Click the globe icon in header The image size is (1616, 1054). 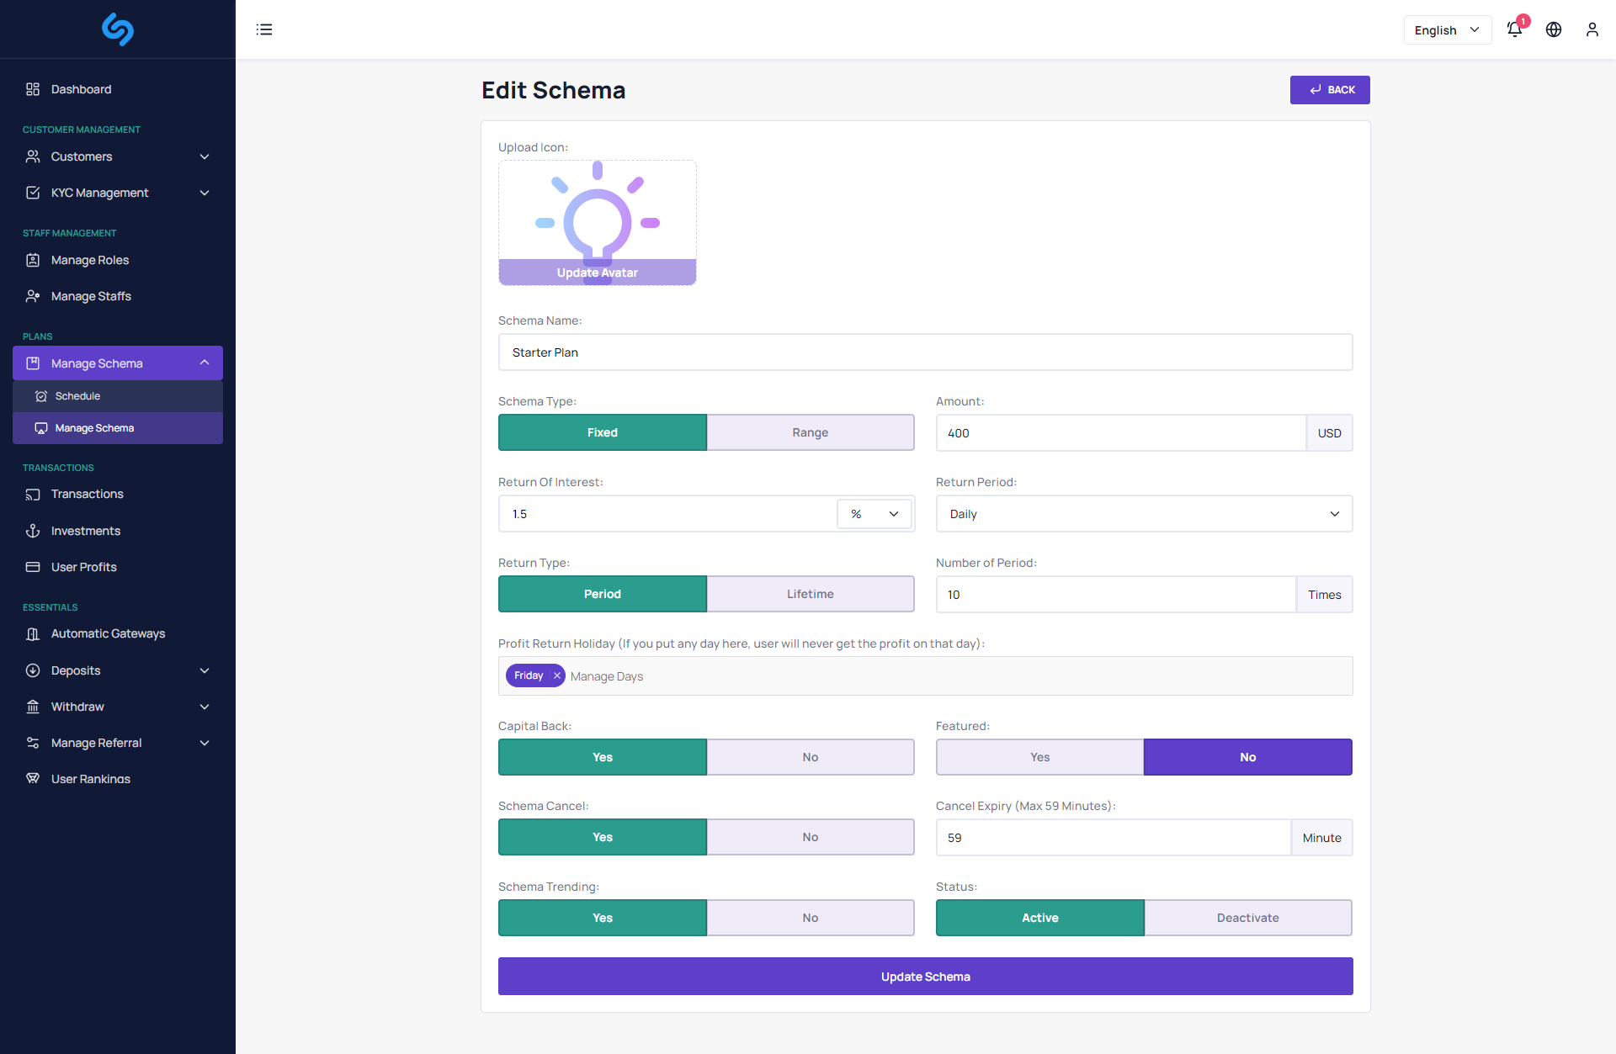click(1554, 29)
